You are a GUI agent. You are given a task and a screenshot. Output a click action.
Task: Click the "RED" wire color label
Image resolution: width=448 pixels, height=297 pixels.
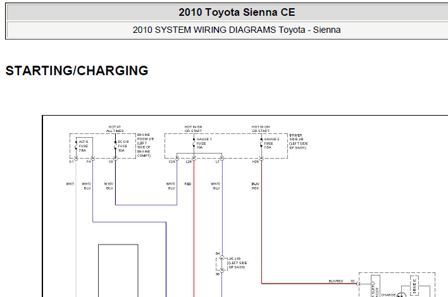click(188, 184)
